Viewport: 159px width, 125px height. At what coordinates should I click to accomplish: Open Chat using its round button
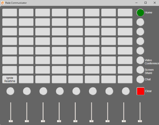[140, 79]
